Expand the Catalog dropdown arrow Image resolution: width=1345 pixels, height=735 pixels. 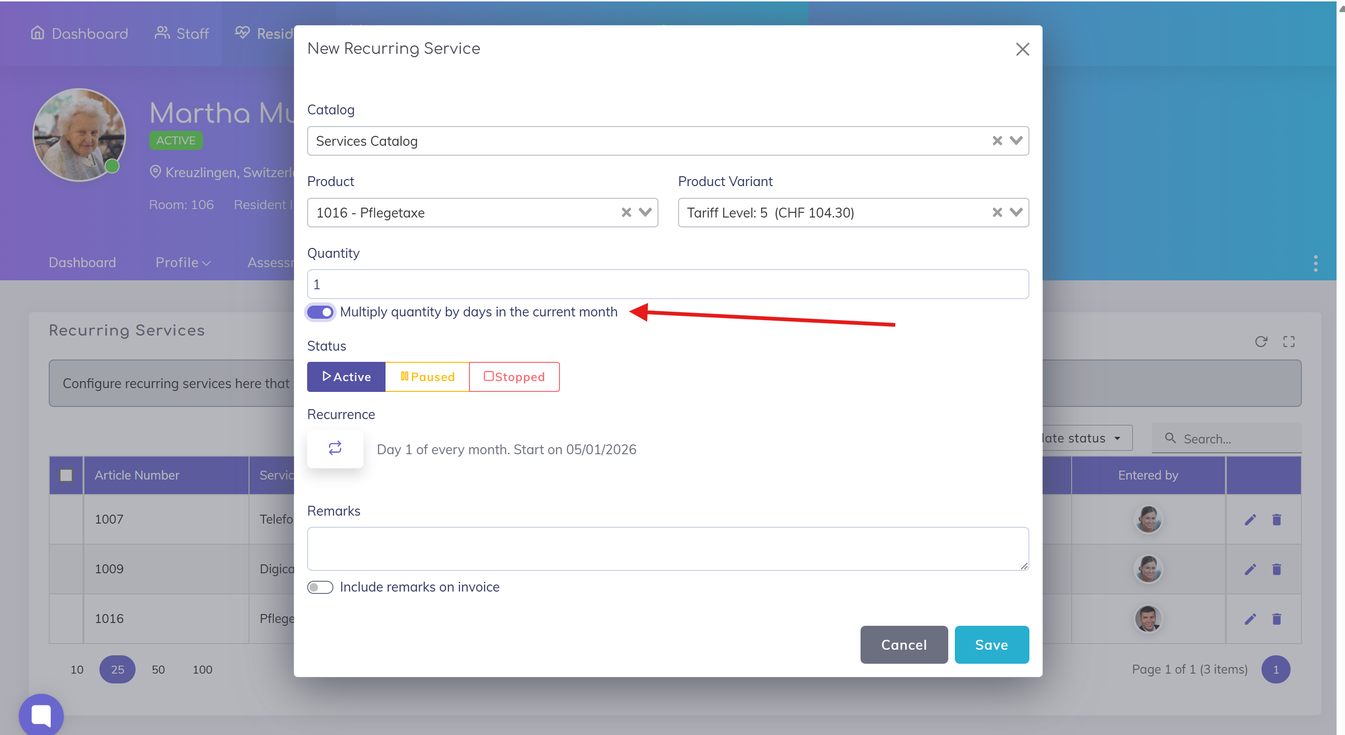[1016, 141]
